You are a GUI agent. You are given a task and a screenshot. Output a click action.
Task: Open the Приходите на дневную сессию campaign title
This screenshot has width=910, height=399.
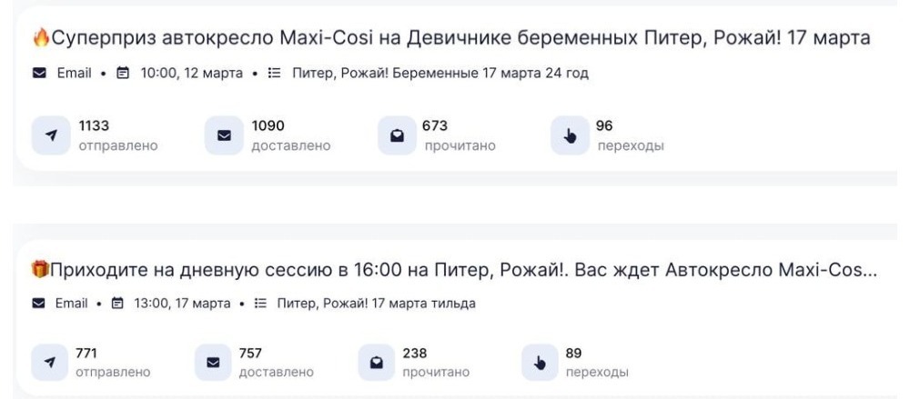click(x=464, y=269)
